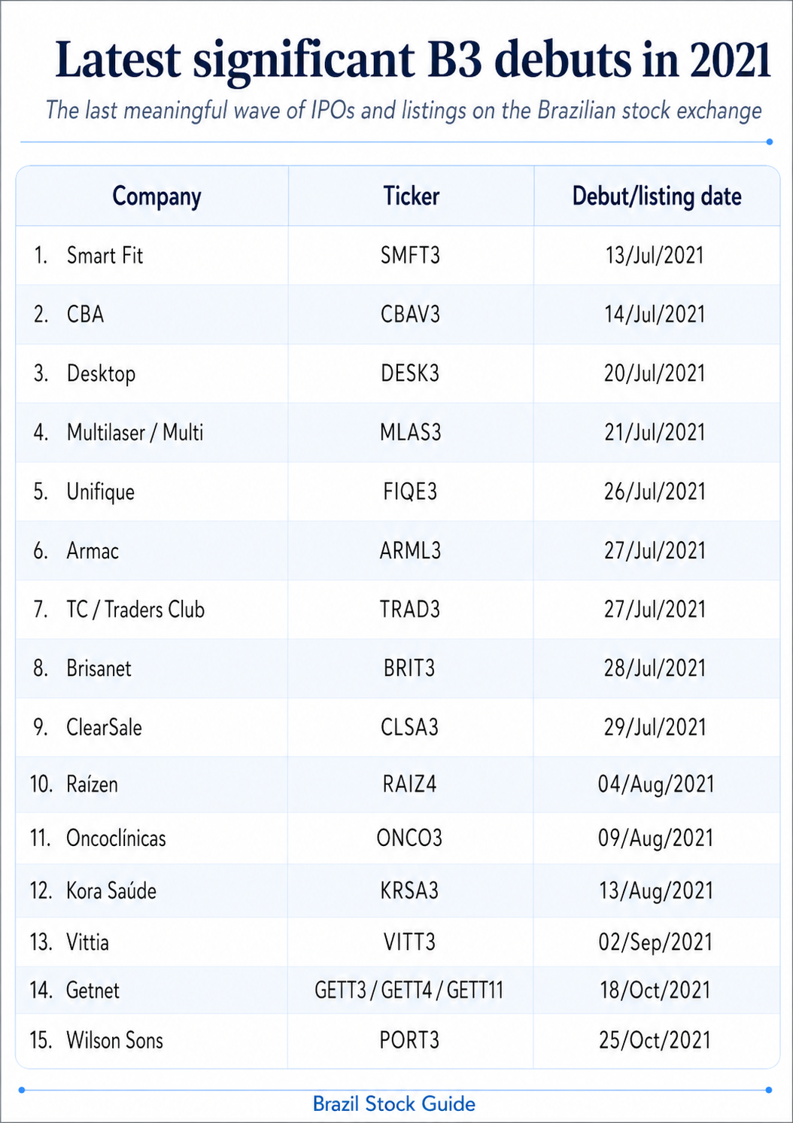Click the VITT3 ticker cell
Image resolution: width=793 pixels, height=1123 pixels.
coord(409,942)
